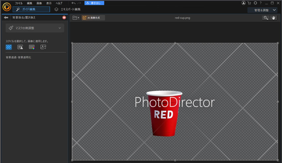Expand the マスクの微調整 panel
The image size is (282, 163).
click(x=35, y=28)
